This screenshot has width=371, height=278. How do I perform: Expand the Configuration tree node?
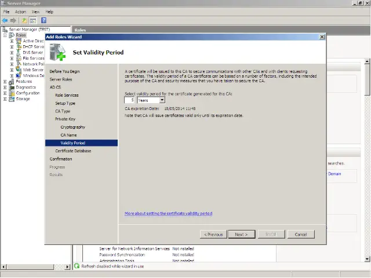[5, 93]
